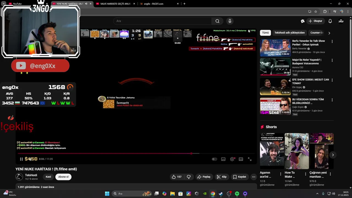Viewport: 352px width, 198px height.
Task: Join channel with Katıl button
Action: 48,177
